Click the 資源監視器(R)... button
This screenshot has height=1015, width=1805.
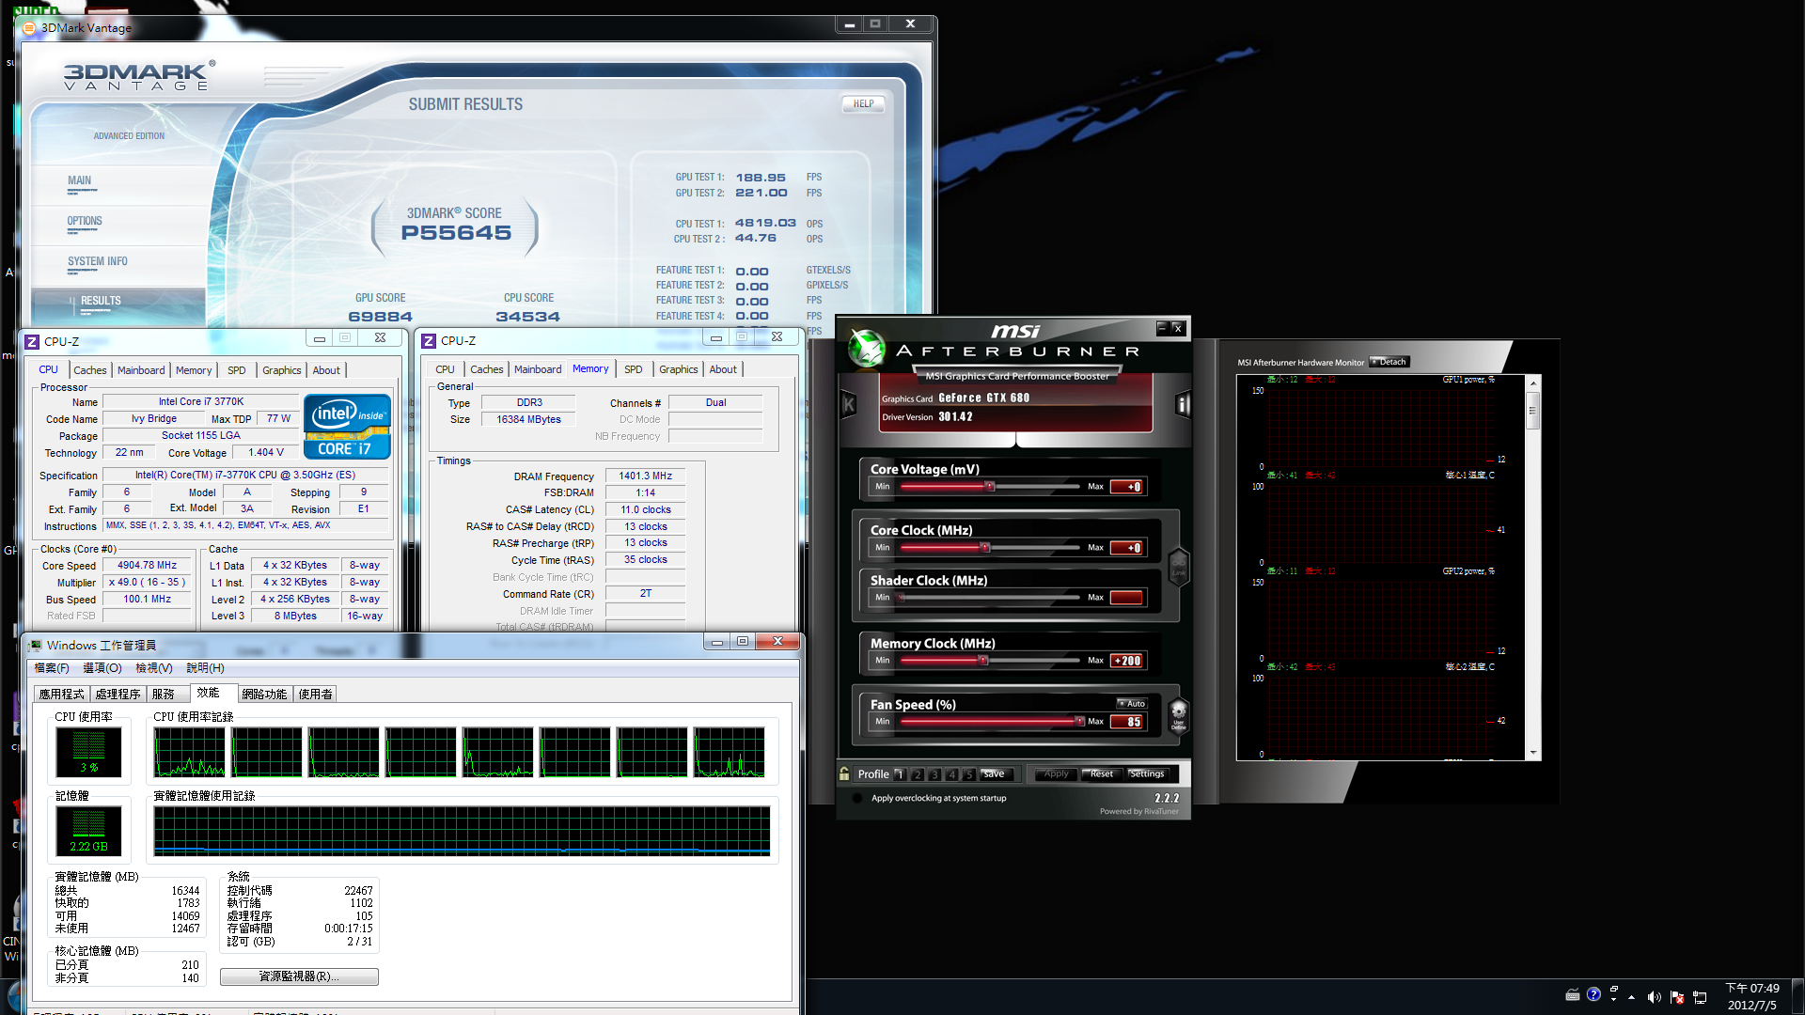pos(299,976)
